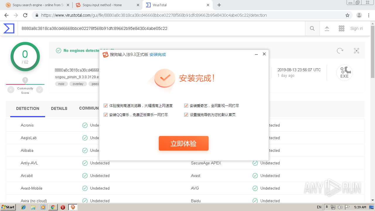Switch to the DETECTION tab
The width and height of the screenshot is (375, 211).
pyautogui.click(x=28, y=108)
